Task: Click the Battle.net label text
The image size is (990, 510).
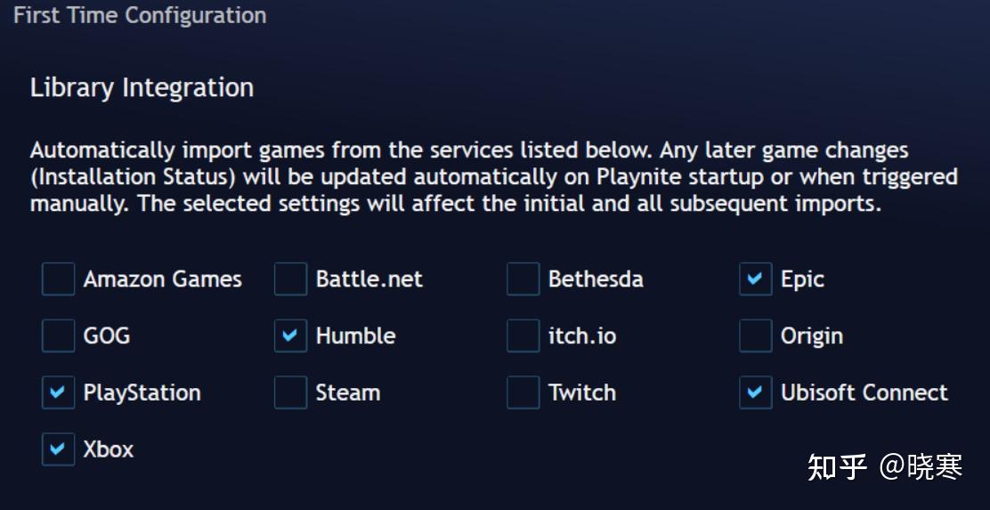Action: (x=369, y=279)
